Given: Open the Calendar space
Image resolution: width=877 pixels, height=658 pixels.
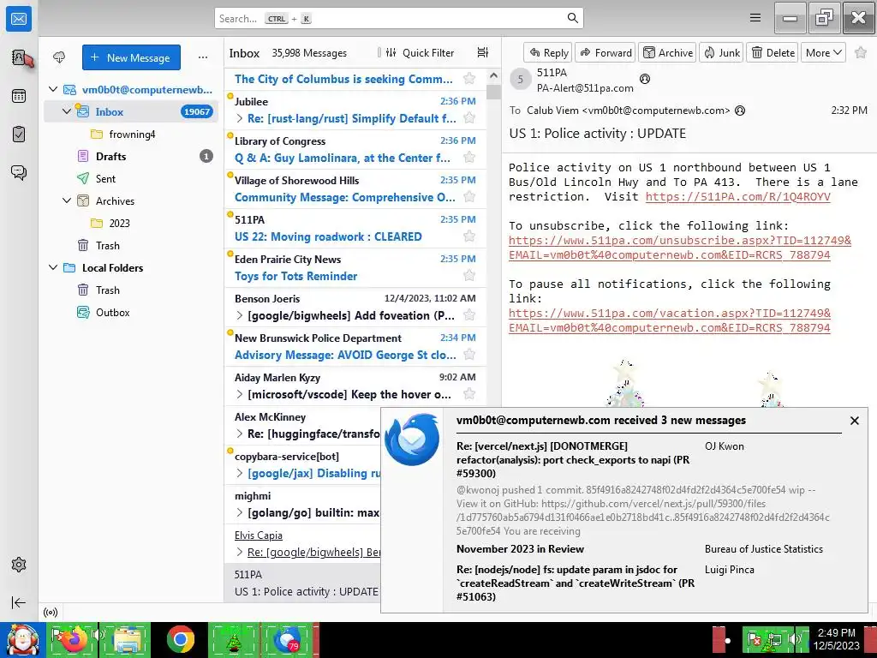Looking at the screenshot, I should pos(19,96).
